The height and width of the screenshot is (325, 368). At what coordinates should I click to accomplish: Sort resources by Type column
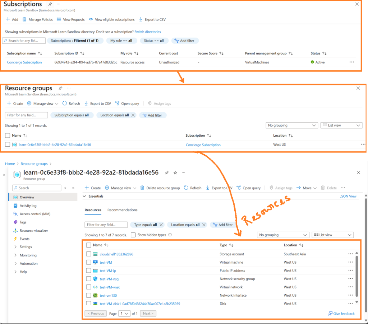point(226,245)
